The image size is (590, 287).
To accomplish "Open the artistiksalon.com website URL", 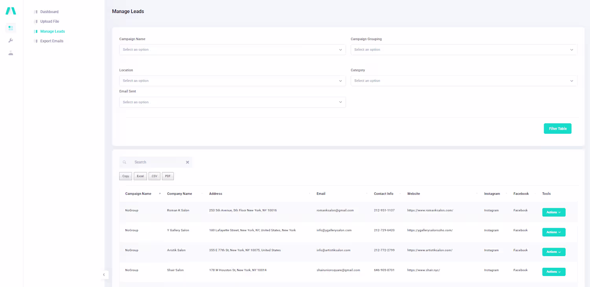I will tap(430, 250).
